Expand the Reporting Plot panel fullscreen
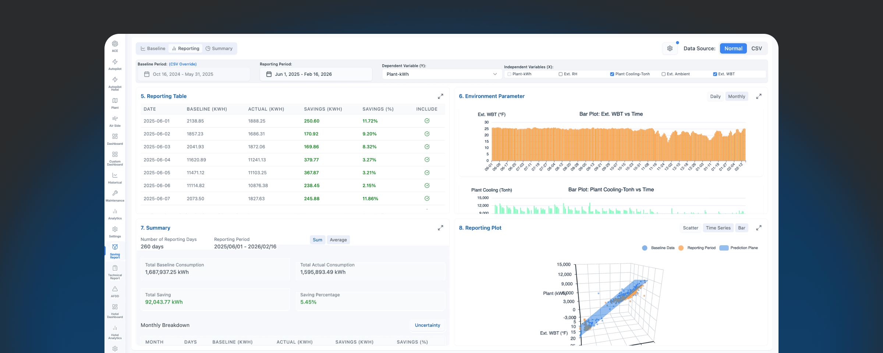Image resolution: width=883 pixels, height=353 pixels. 759,228
